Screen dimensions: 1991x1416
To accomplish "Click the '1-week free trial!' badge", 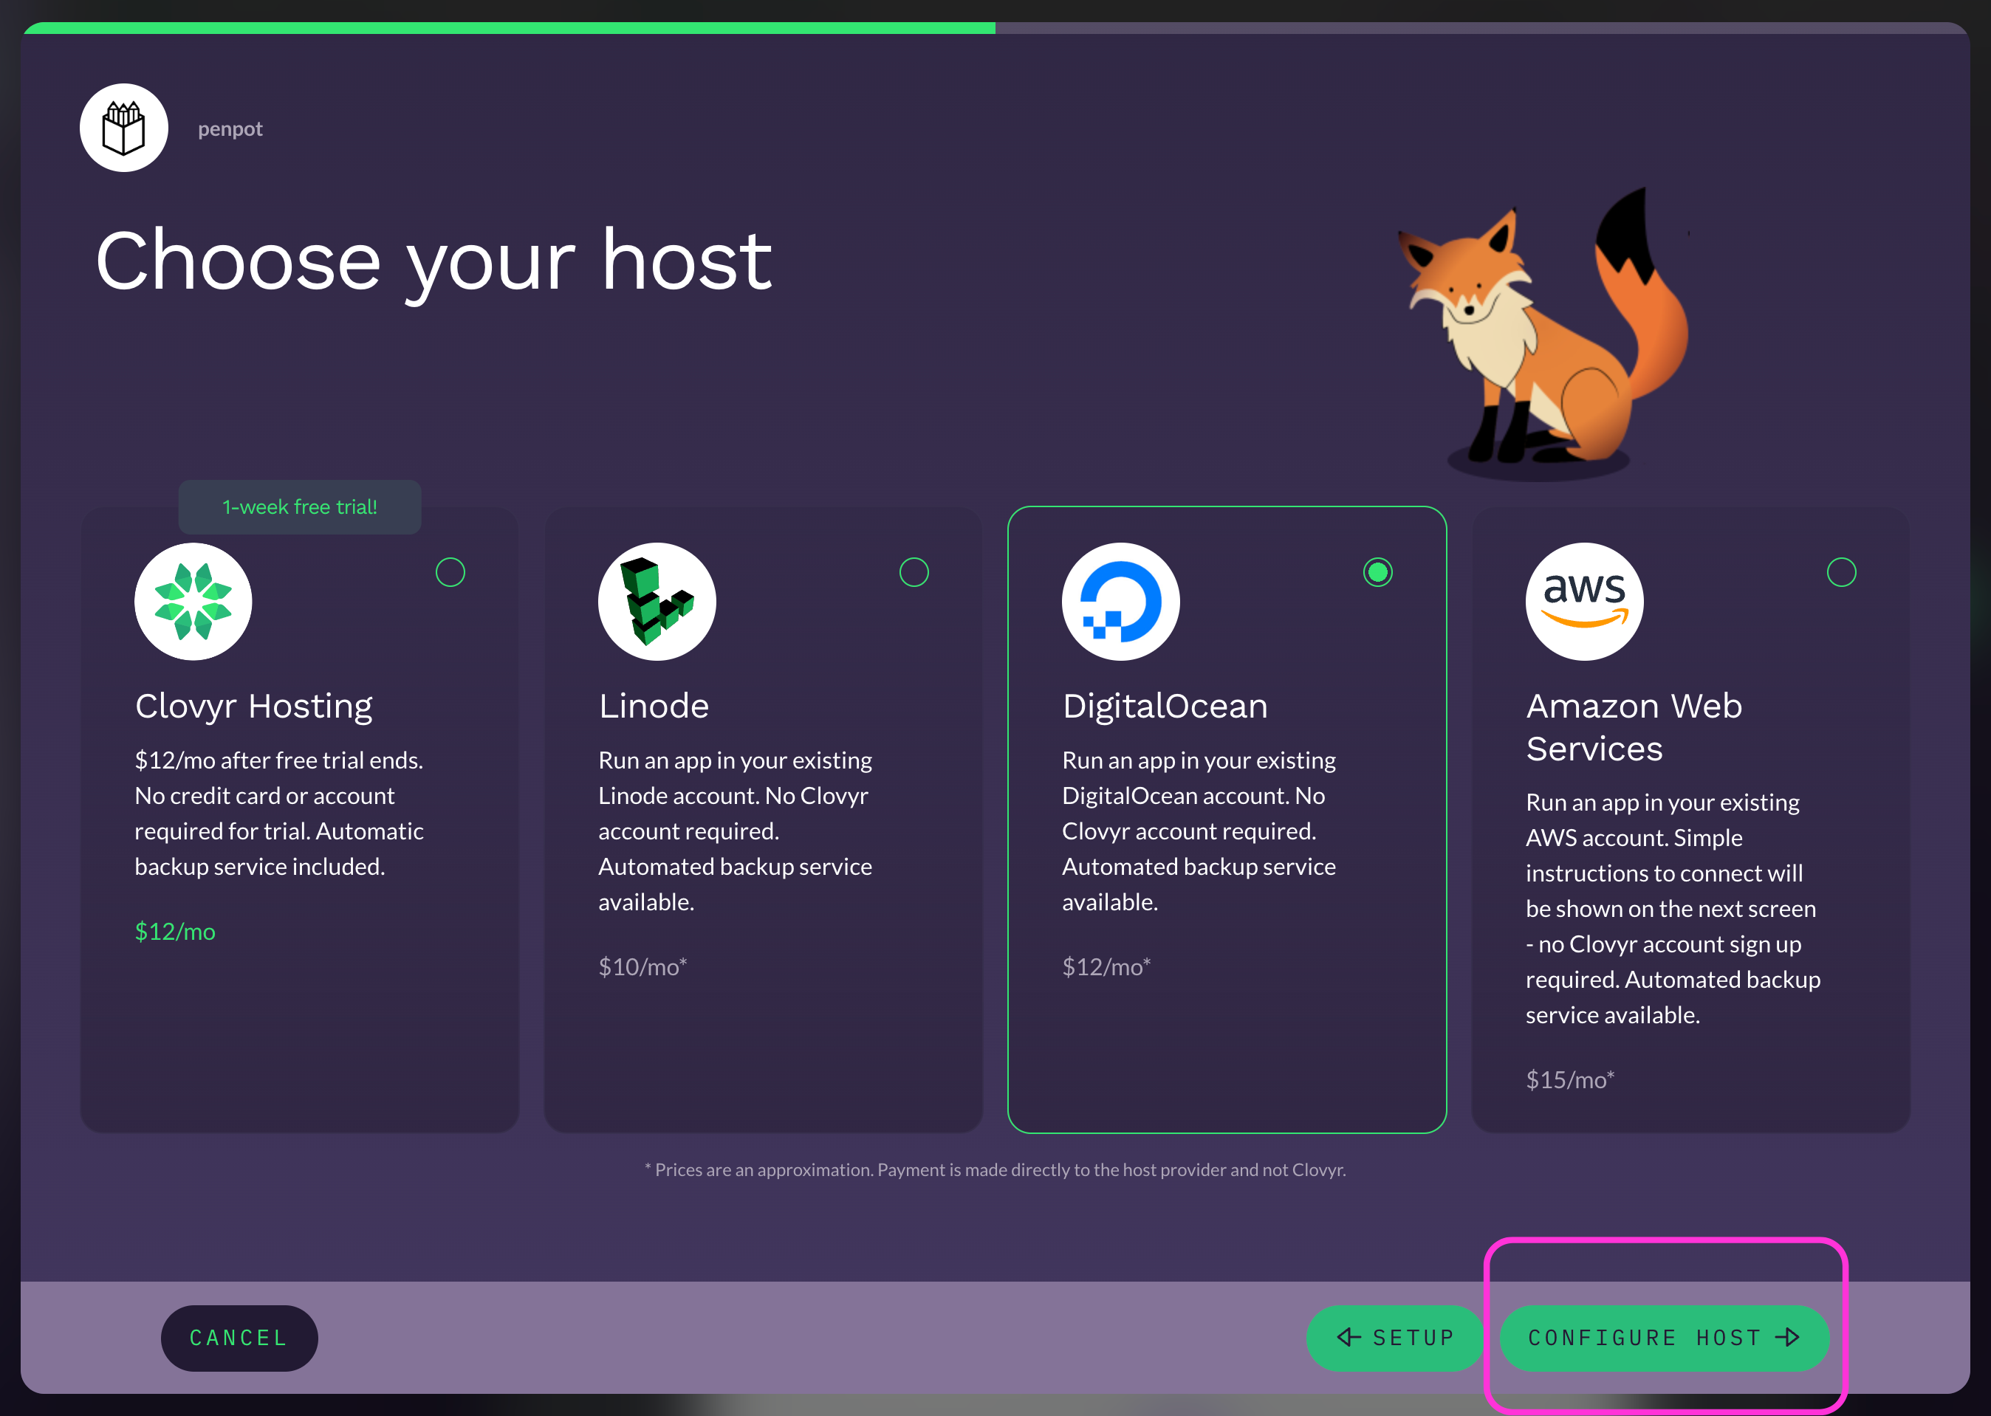I will 300,506.
